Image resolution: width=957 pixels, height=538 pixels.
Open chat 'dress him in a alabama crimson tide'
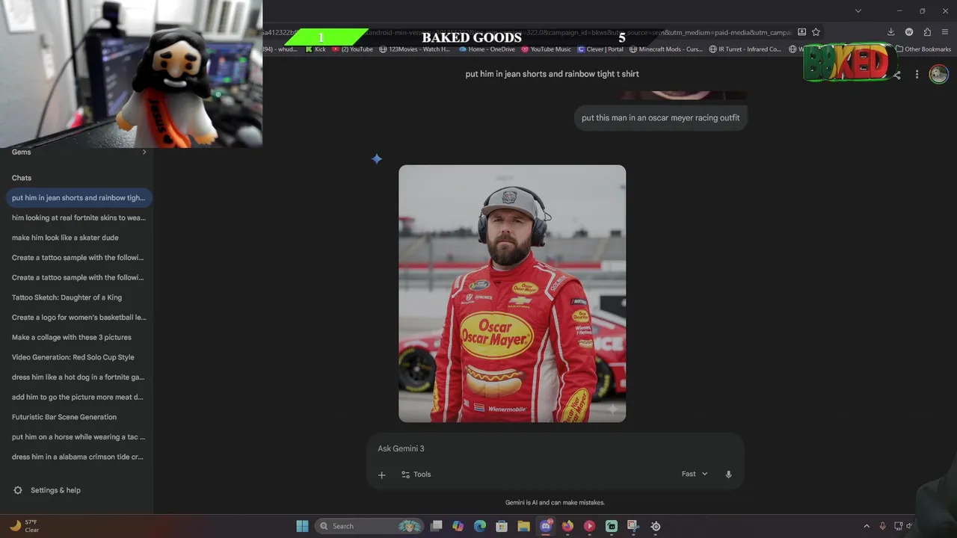(x=78, y=457)
